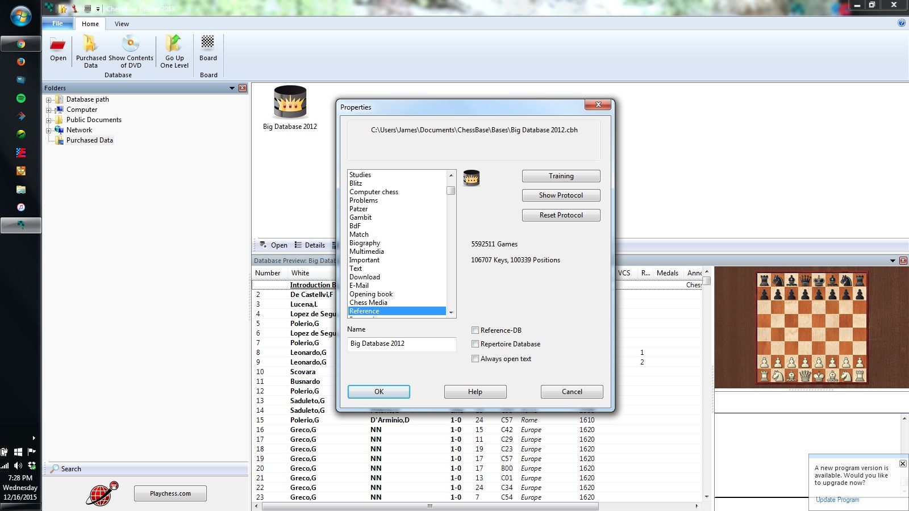The height and width of the screenshot is (511, 909).
Task: Show hidden tray icons arrow
Action: pyautogui.click(x=34, y=438)
